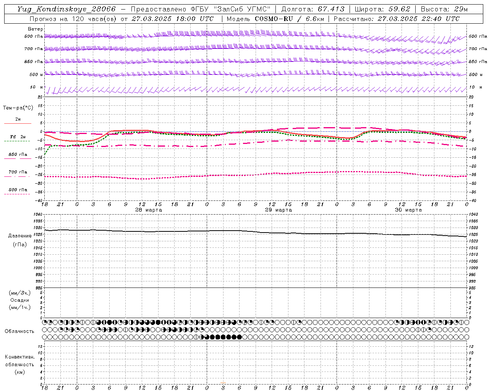Click the 30 марта date label
The image size is (489, 391).
click(x=408, y=210)
